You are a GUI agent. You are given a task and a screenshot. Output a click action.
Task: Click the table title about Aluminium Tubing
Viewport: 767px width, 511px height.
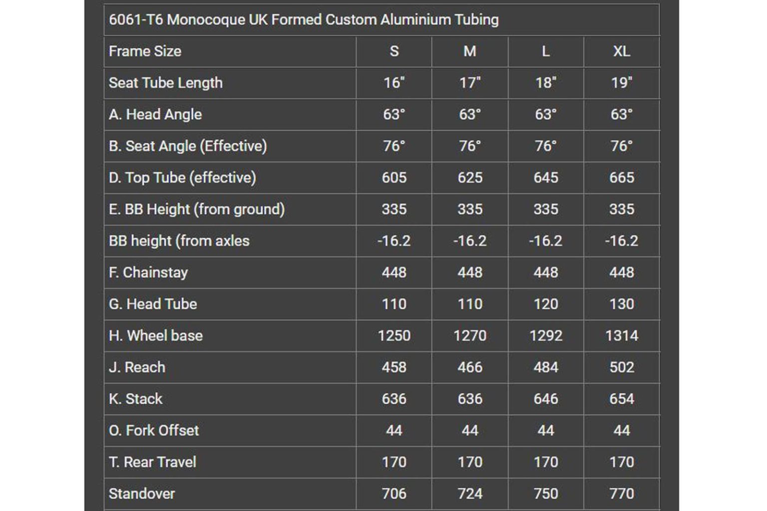(304, 20)
